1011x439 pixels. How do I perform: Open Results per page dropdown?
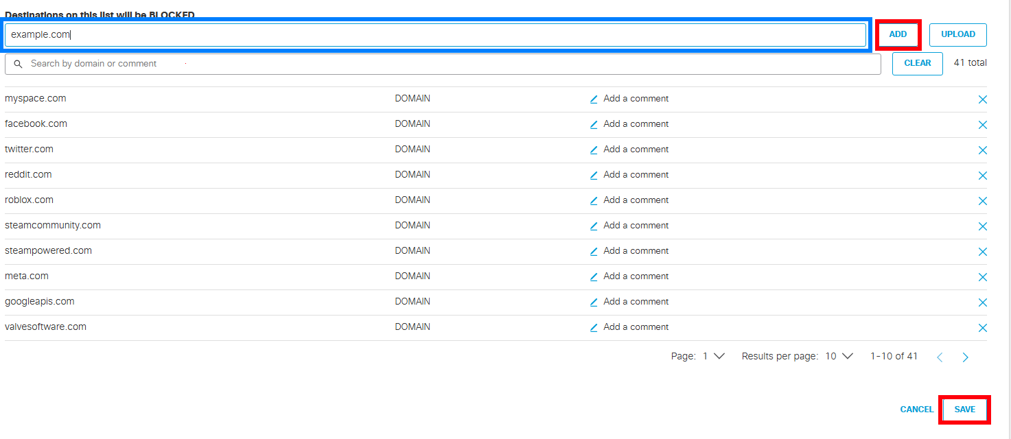(839, 357)
